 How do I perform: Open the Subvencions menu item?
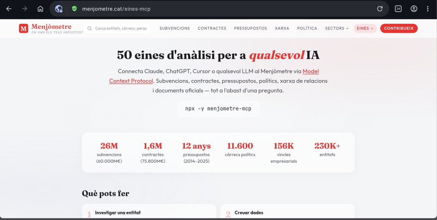(175, 28)
